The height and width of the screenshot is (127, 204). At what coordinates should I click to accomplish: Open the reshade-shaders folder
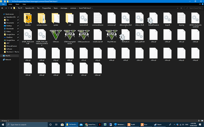(x=42, y=19)
